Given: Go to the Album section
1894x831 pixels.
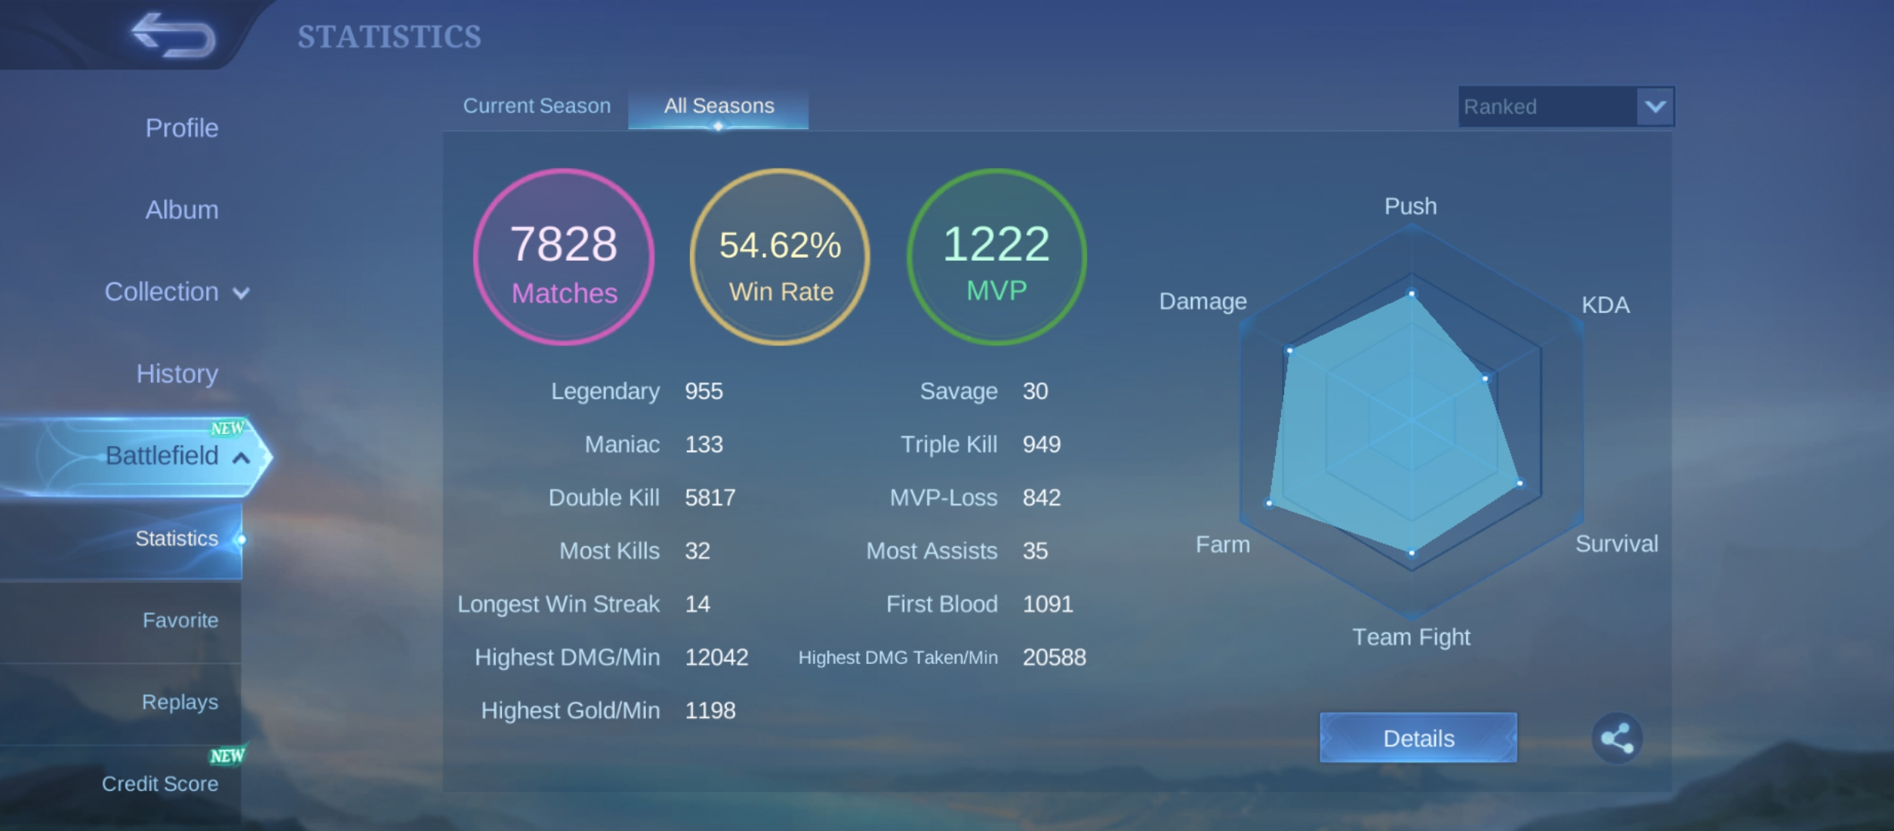Looking at the screenshot, I should pos(182,209).
